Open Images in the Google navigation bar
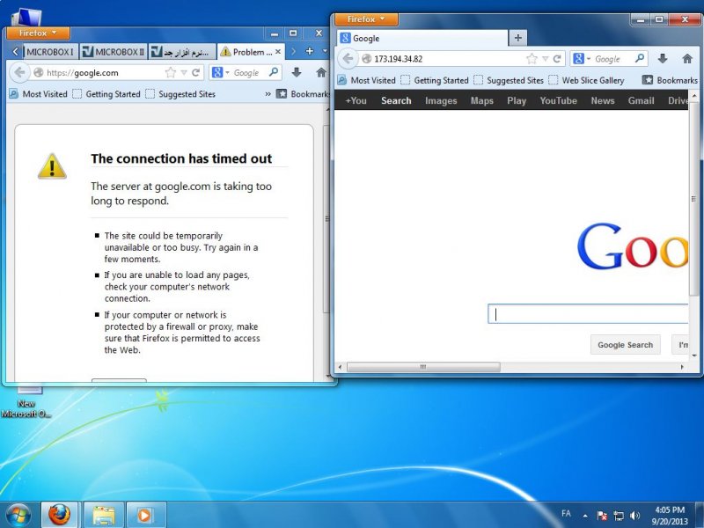 pos(441,100)
